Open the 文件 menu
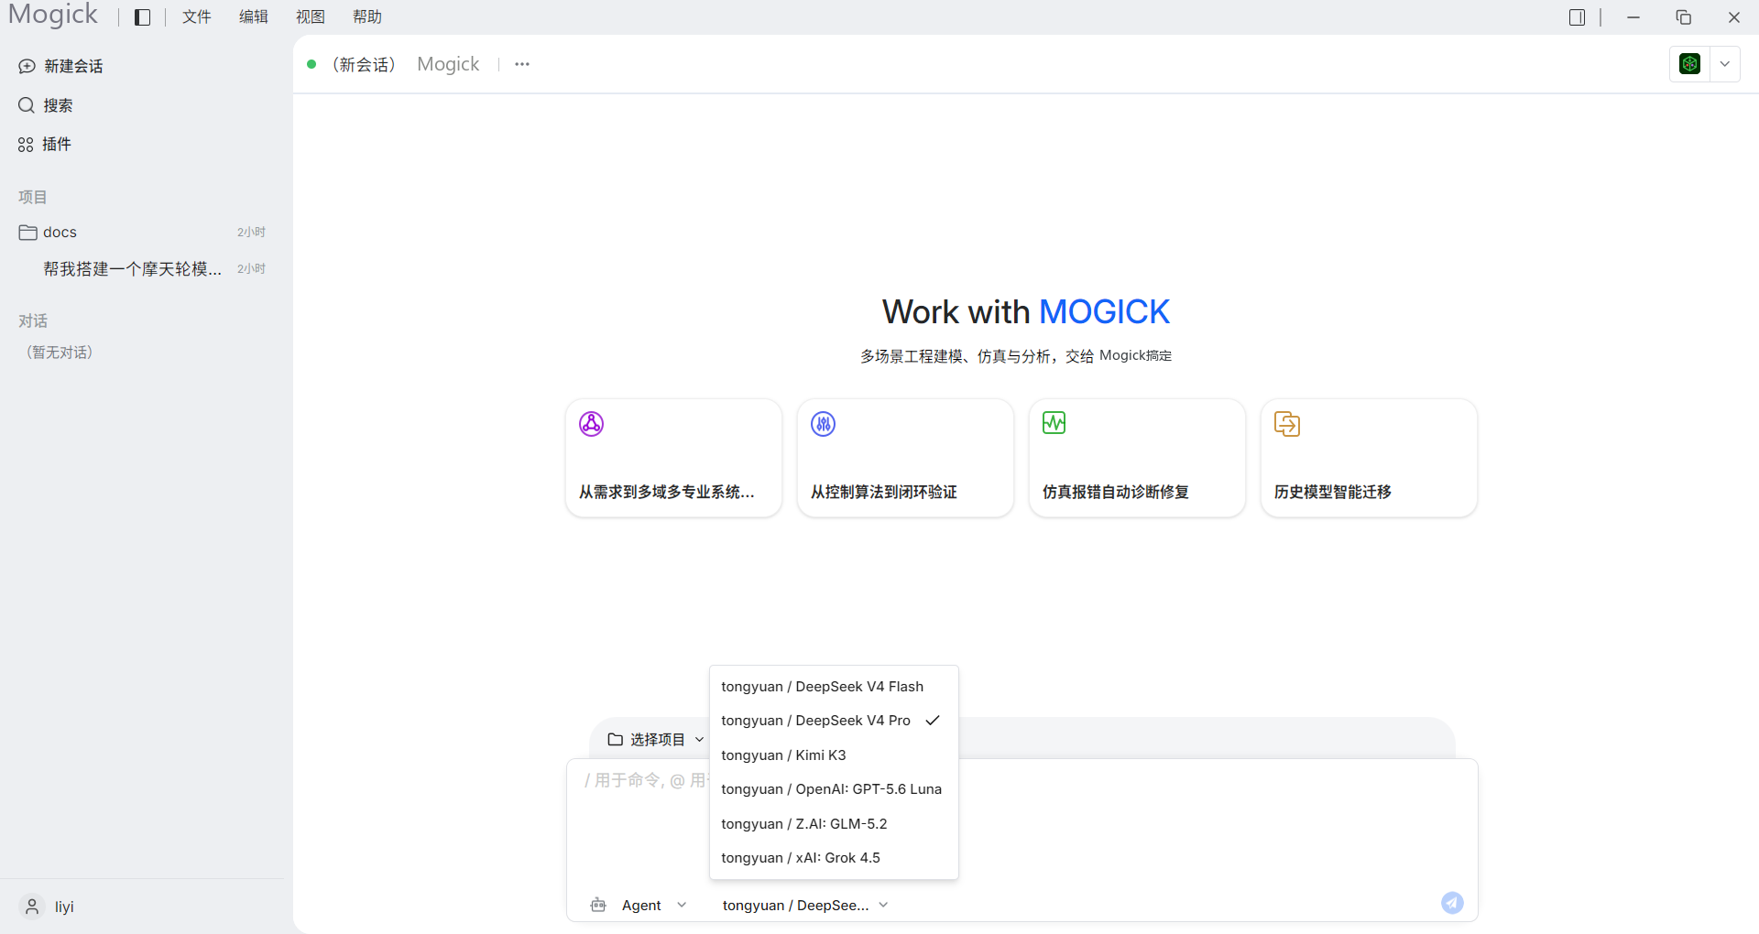Screen dimensions: 1759x934 [x=196, y=16]
